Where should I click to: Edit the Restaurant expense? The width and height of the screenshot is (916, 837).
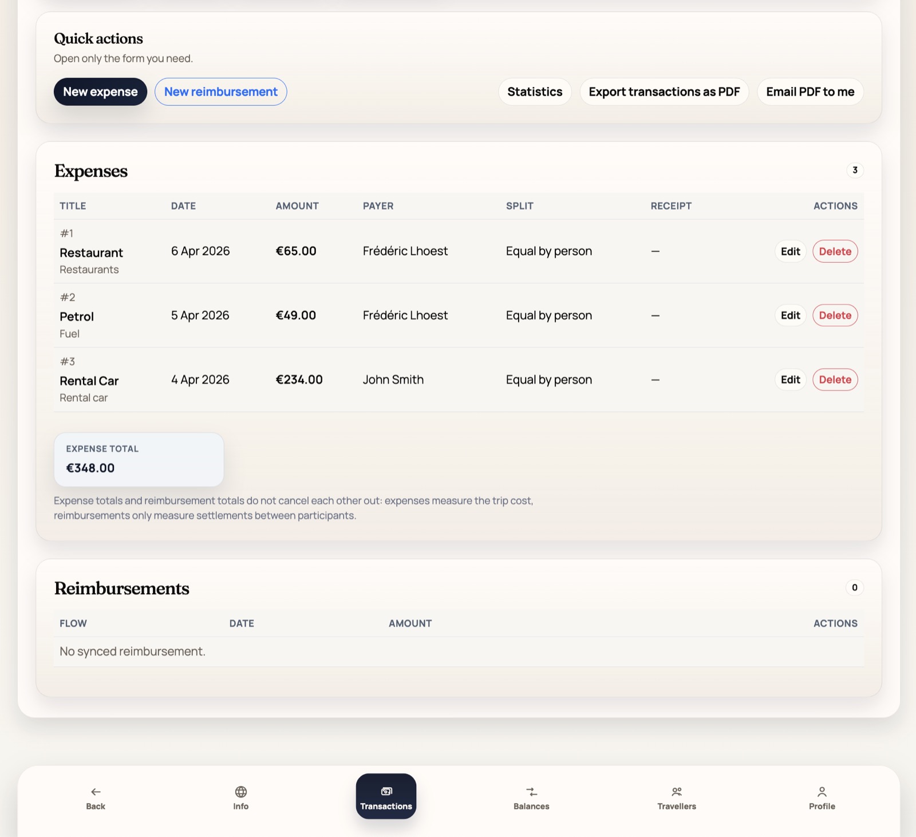pos(790,251)
